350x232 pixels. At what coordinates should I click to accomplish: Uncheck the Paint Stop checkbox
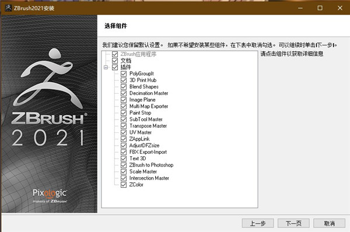(124, 113)
